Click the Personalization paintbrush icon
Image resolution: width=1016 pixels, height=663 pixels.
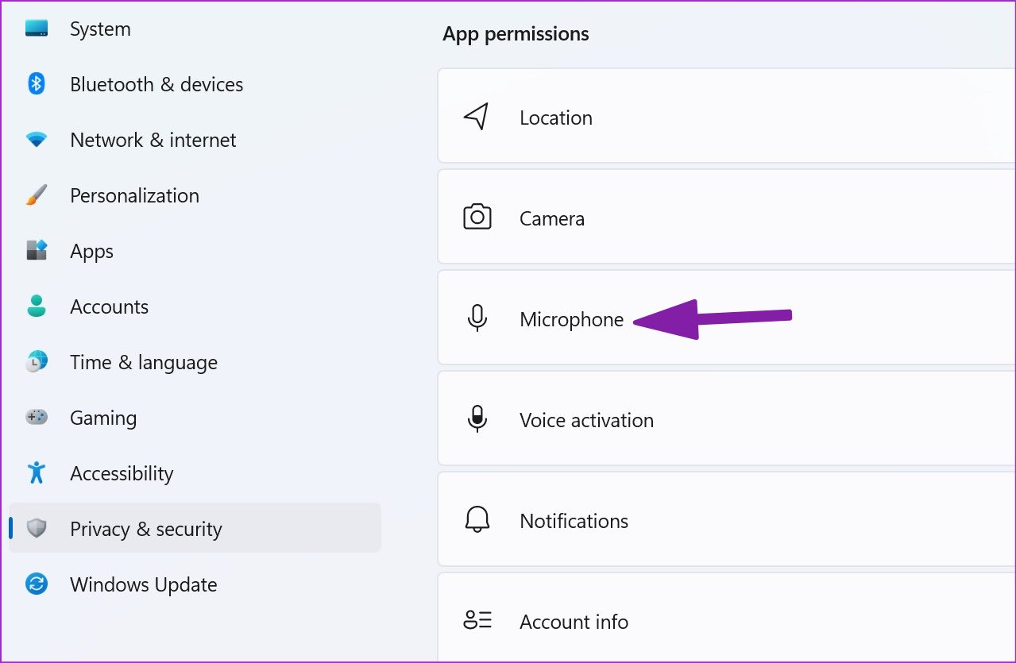coord(37,195)
